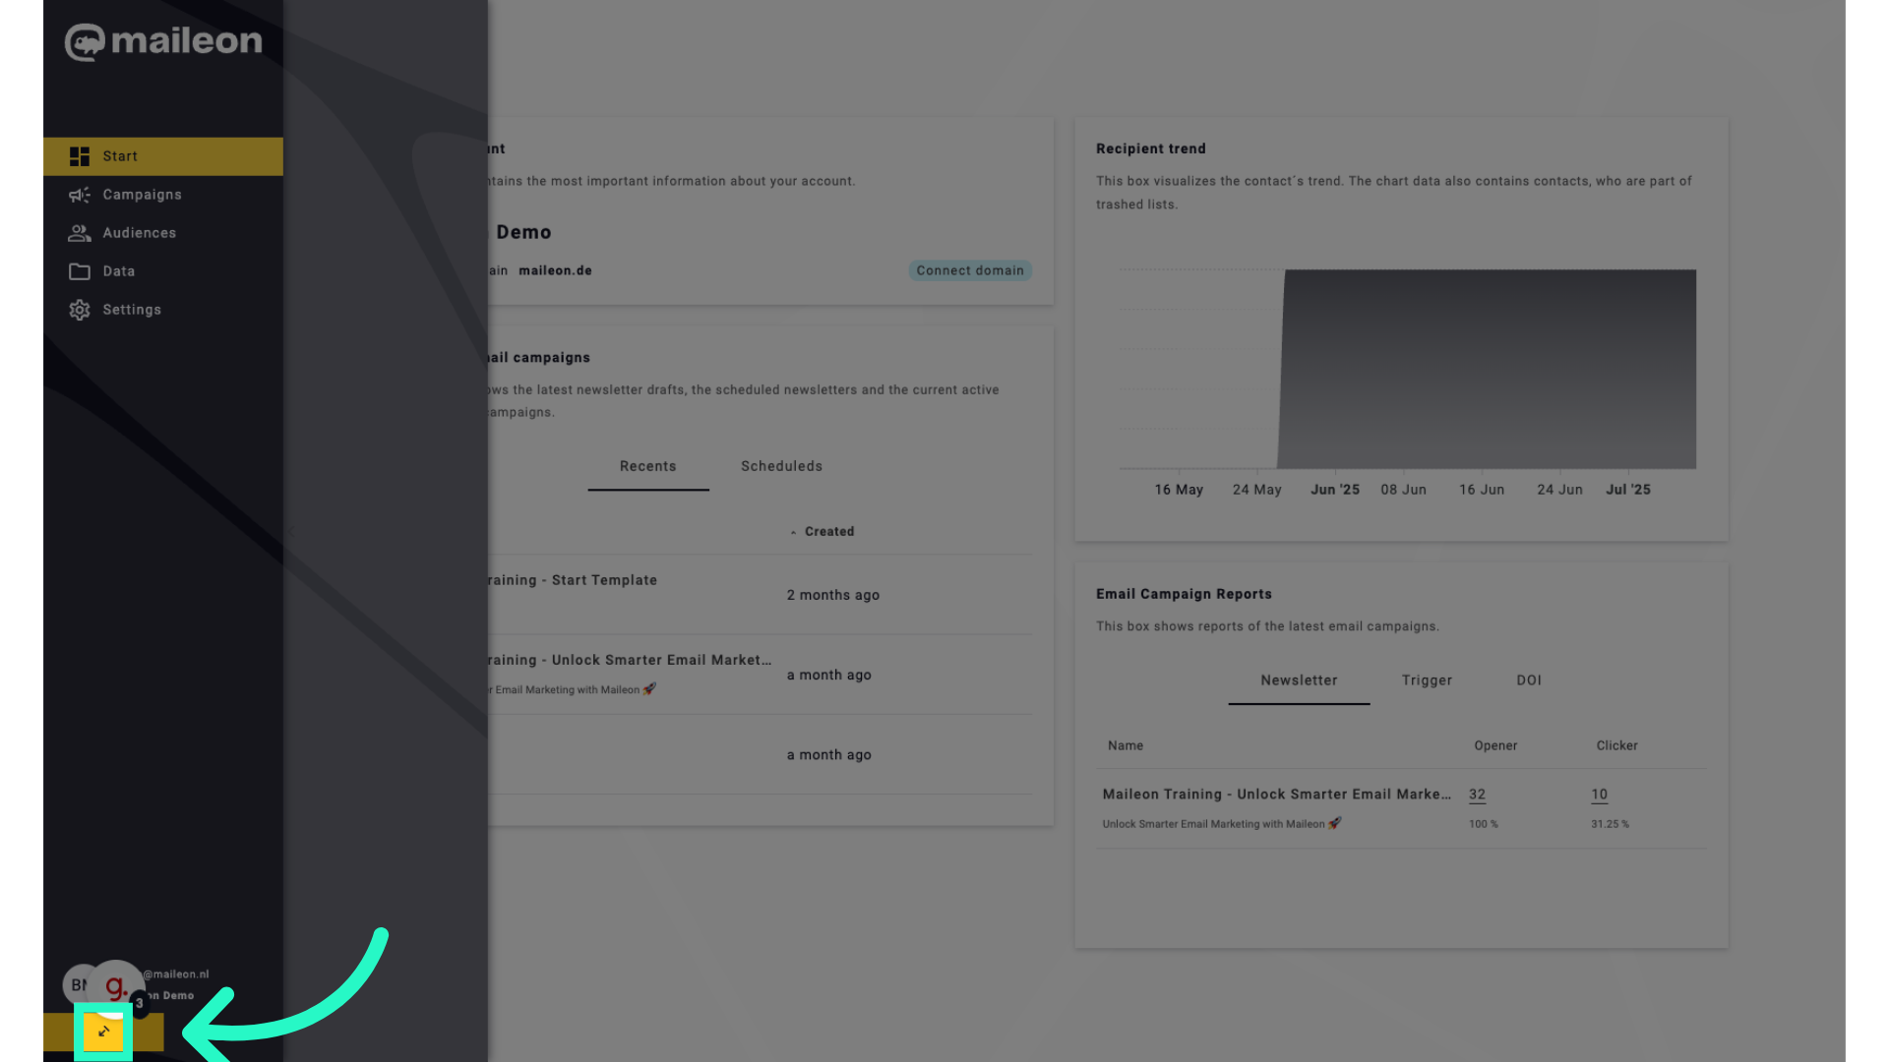Screen dimensions: 1889x1062
Task: Click the maileon.de domain text
Action: click(555, 270)
